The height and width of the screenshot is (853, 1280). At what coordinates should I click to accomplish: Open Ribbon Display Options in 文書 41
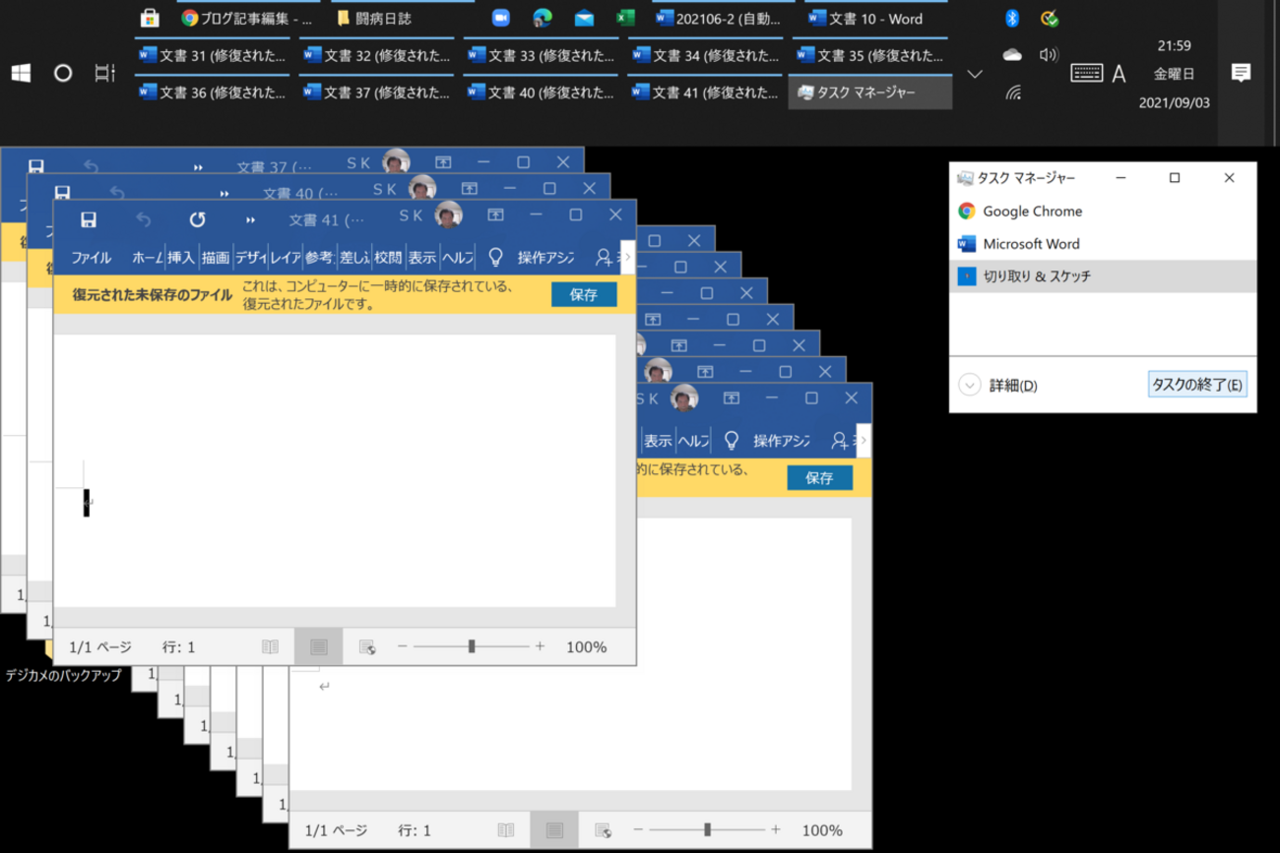[495, 214]
